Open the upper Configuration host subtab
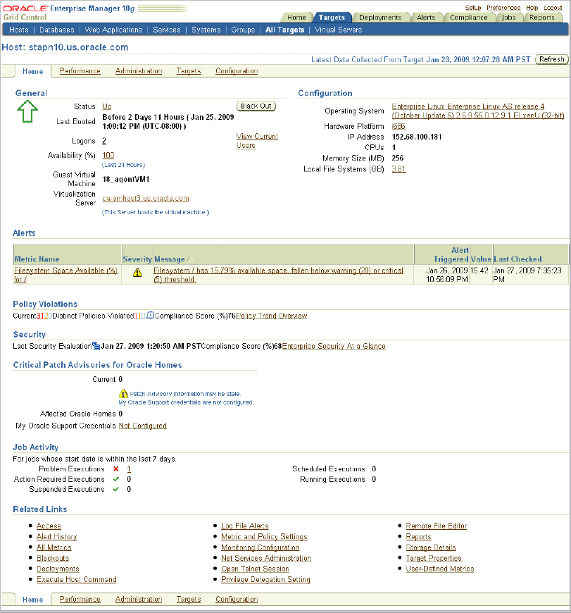Image resolution: width=571 pixels, height=613 pixels. [x=237, y=70]
